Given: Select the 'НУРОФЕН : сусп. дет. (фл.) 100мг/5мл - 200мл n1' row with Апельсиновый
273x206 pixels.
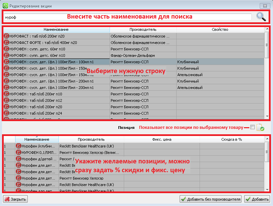Looking at the screenshot, I should point(134,88).
